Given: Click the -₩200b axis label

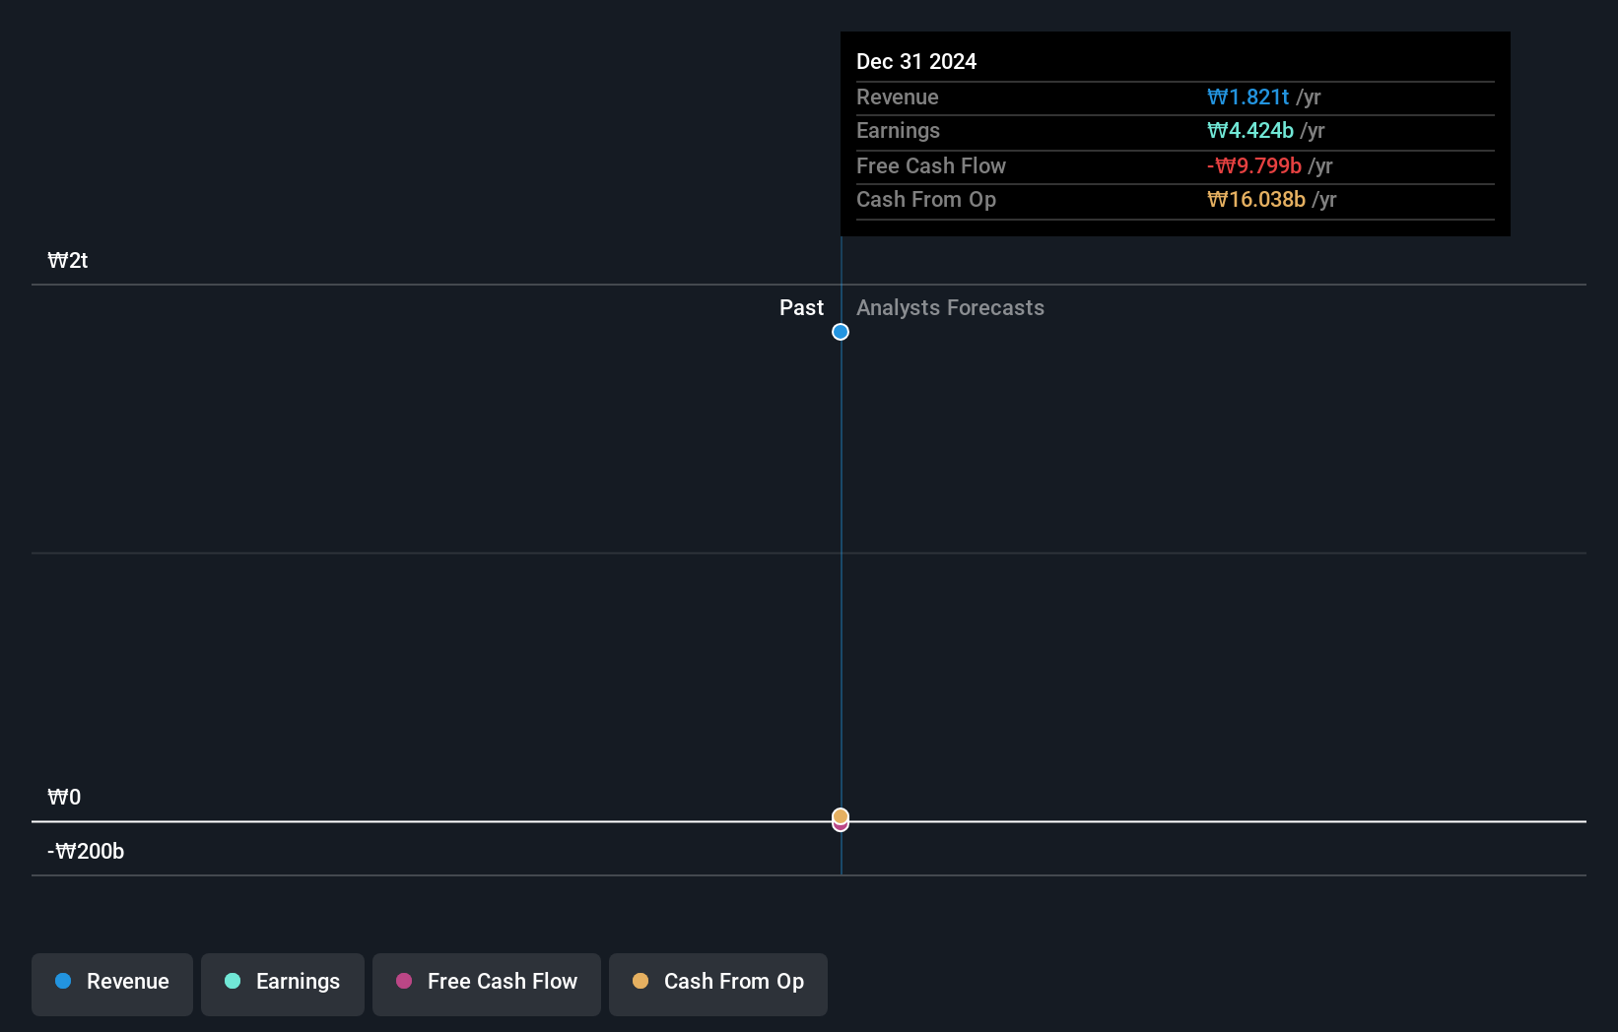Looking at the screenshot, I should point(86,852).
